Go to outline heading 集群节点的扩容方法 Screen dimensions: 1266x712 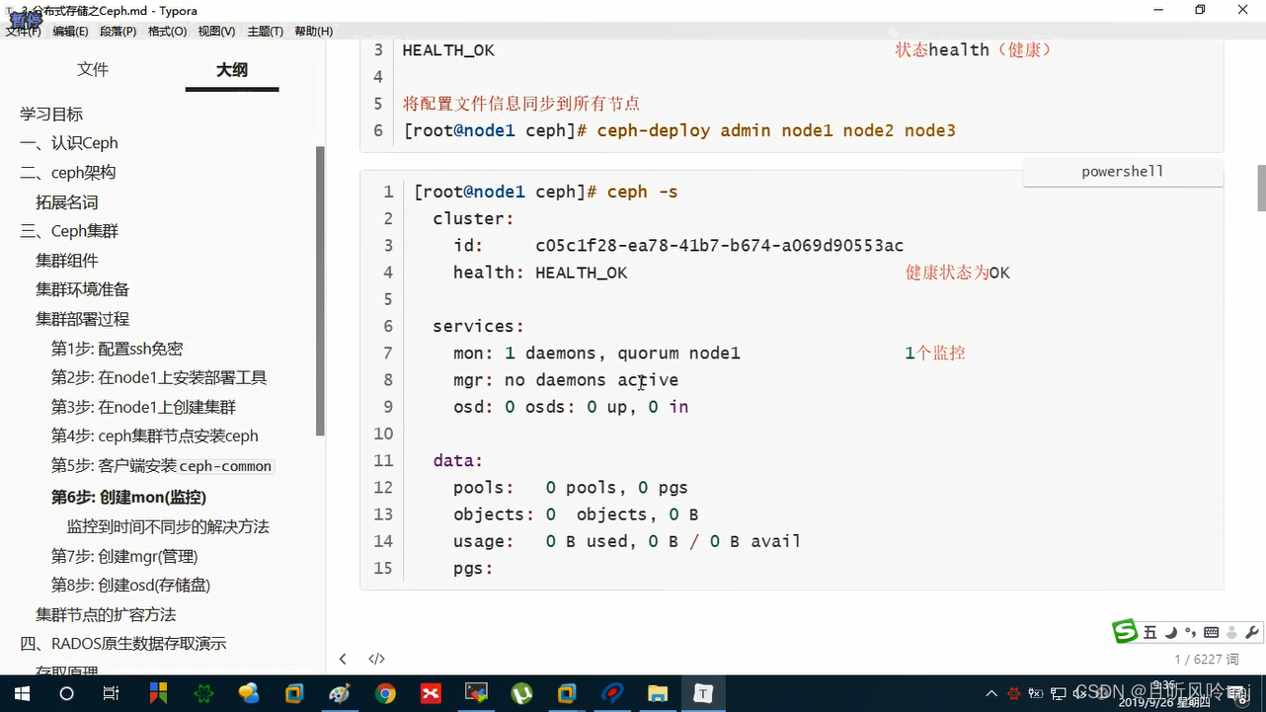pyautogui.click(x=106, y=614)
